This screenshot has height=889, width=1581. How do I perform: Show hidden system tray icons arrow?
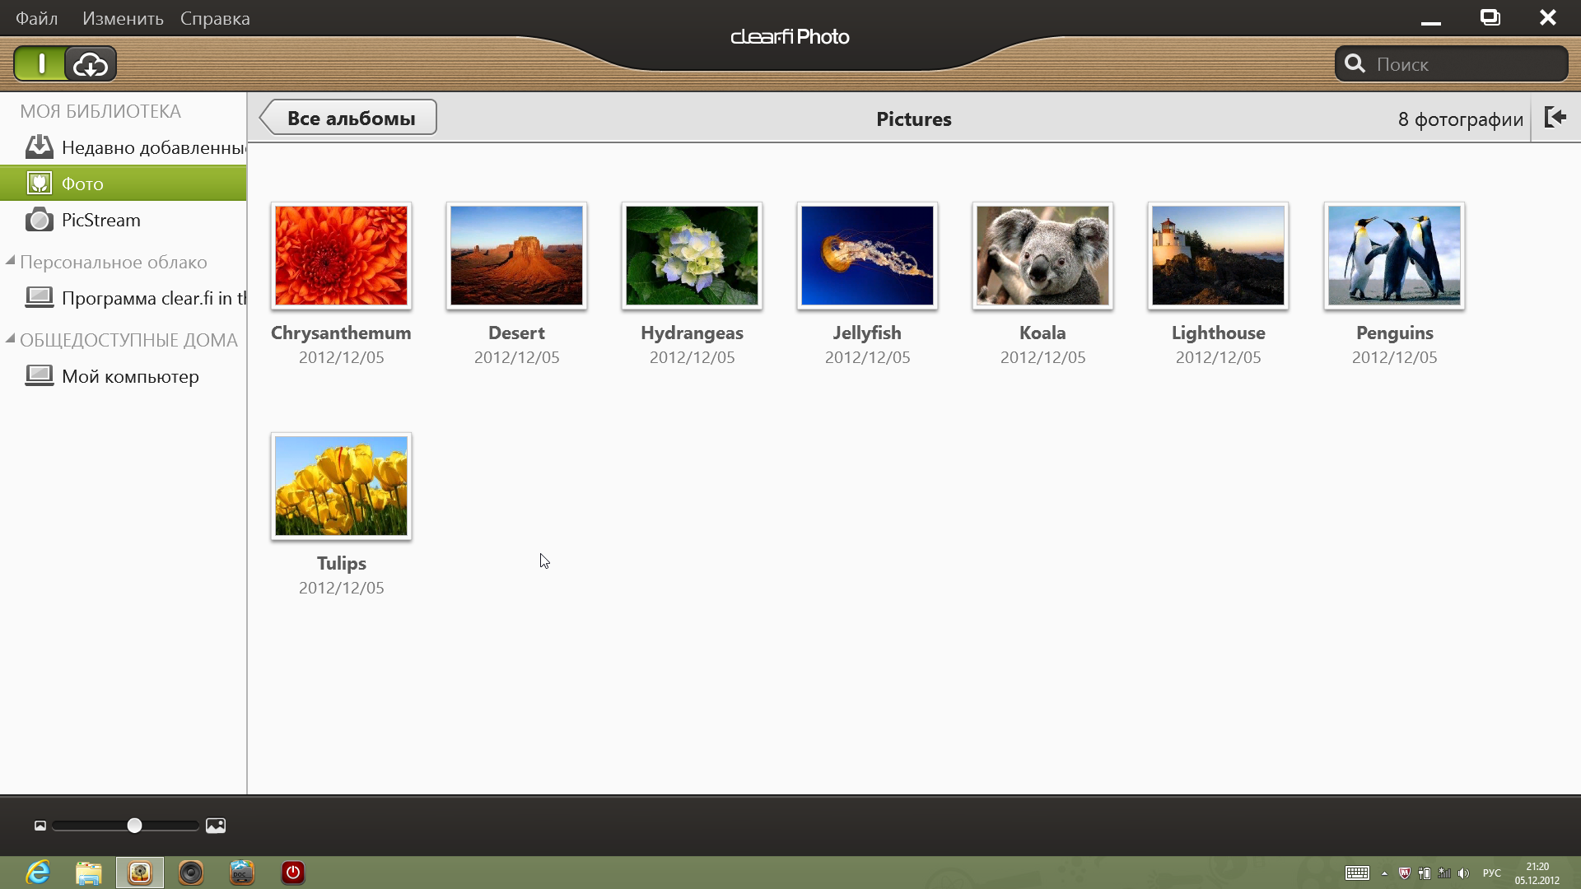pyautogui.click(x=1384, y=873)
